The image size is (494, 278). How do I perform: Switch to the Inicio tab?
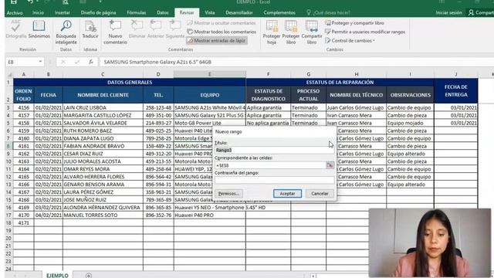[38, 12]
